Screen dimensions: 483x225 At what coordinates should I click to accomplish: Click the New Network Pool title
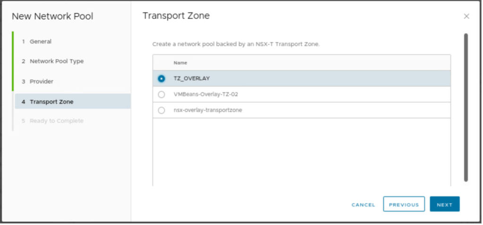coord(52,17)
